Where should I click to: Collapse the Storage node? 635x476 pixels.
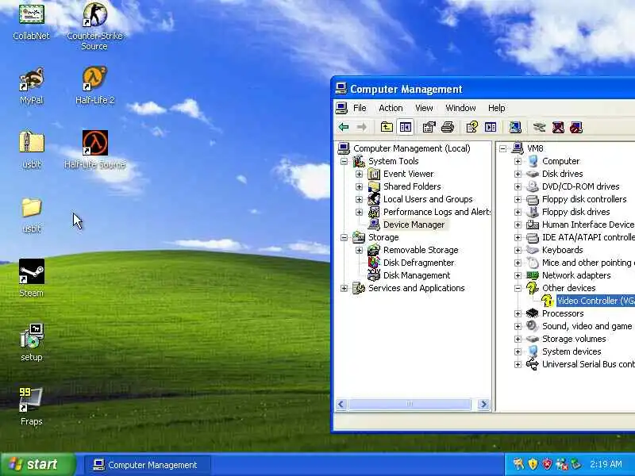point(344,237)
